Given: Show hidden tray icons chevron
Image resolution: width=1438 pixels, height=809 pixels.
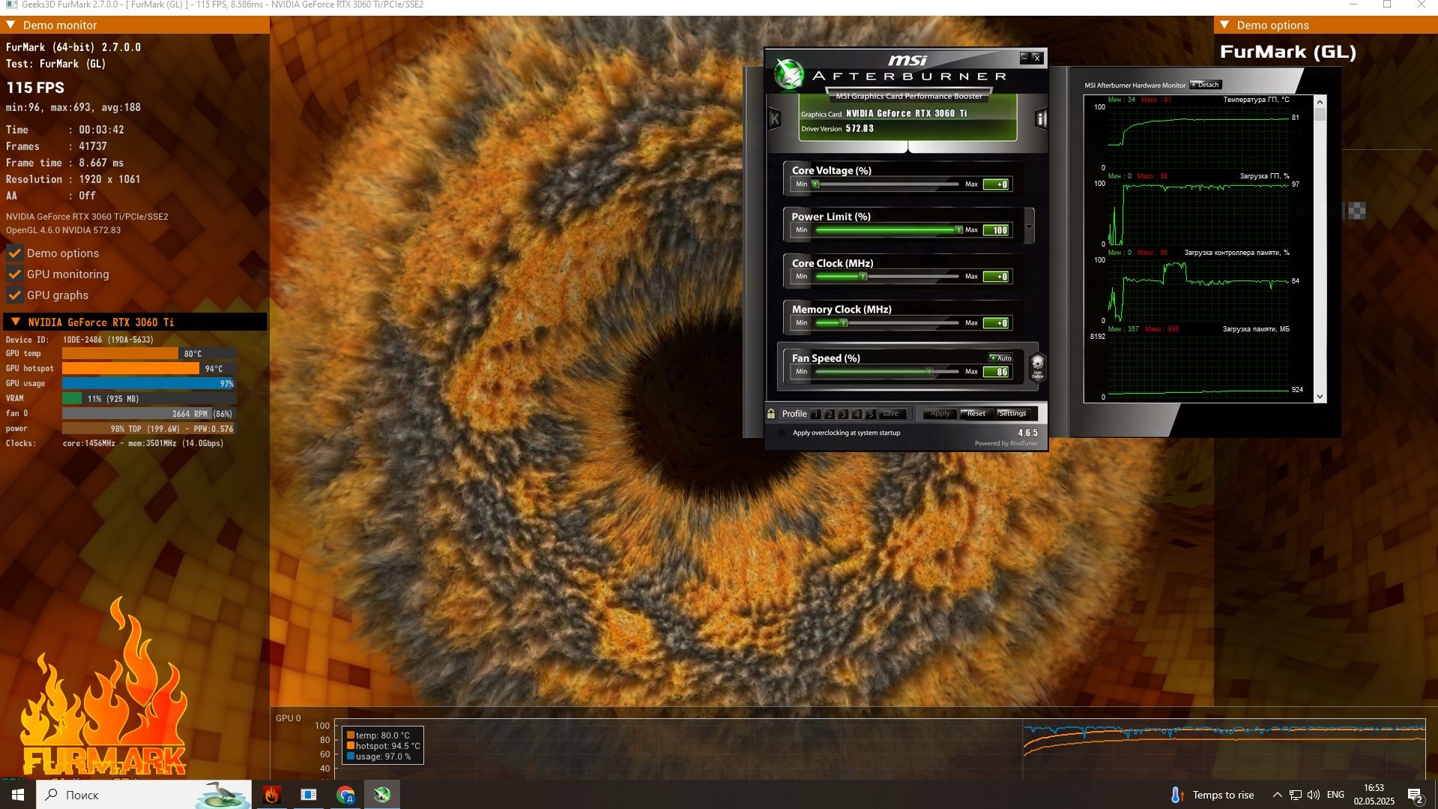Looking at the screenshot, I should [1277, 795].
